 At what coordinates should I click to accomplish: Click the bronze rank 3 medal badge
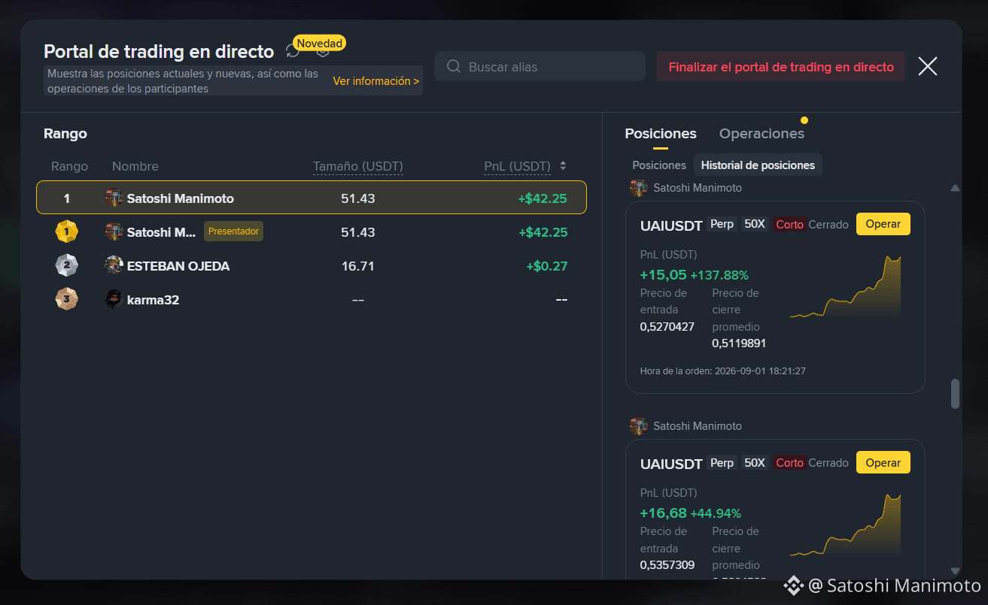pos(66,299)
